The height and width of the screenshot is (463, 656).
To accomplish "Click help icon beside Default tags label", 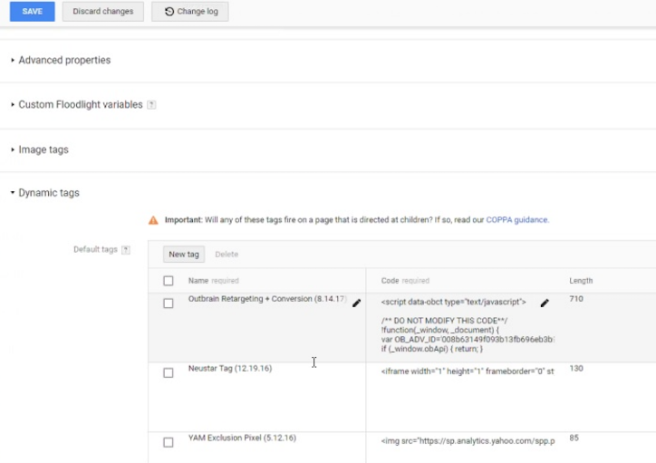I will tap(126, 250).
